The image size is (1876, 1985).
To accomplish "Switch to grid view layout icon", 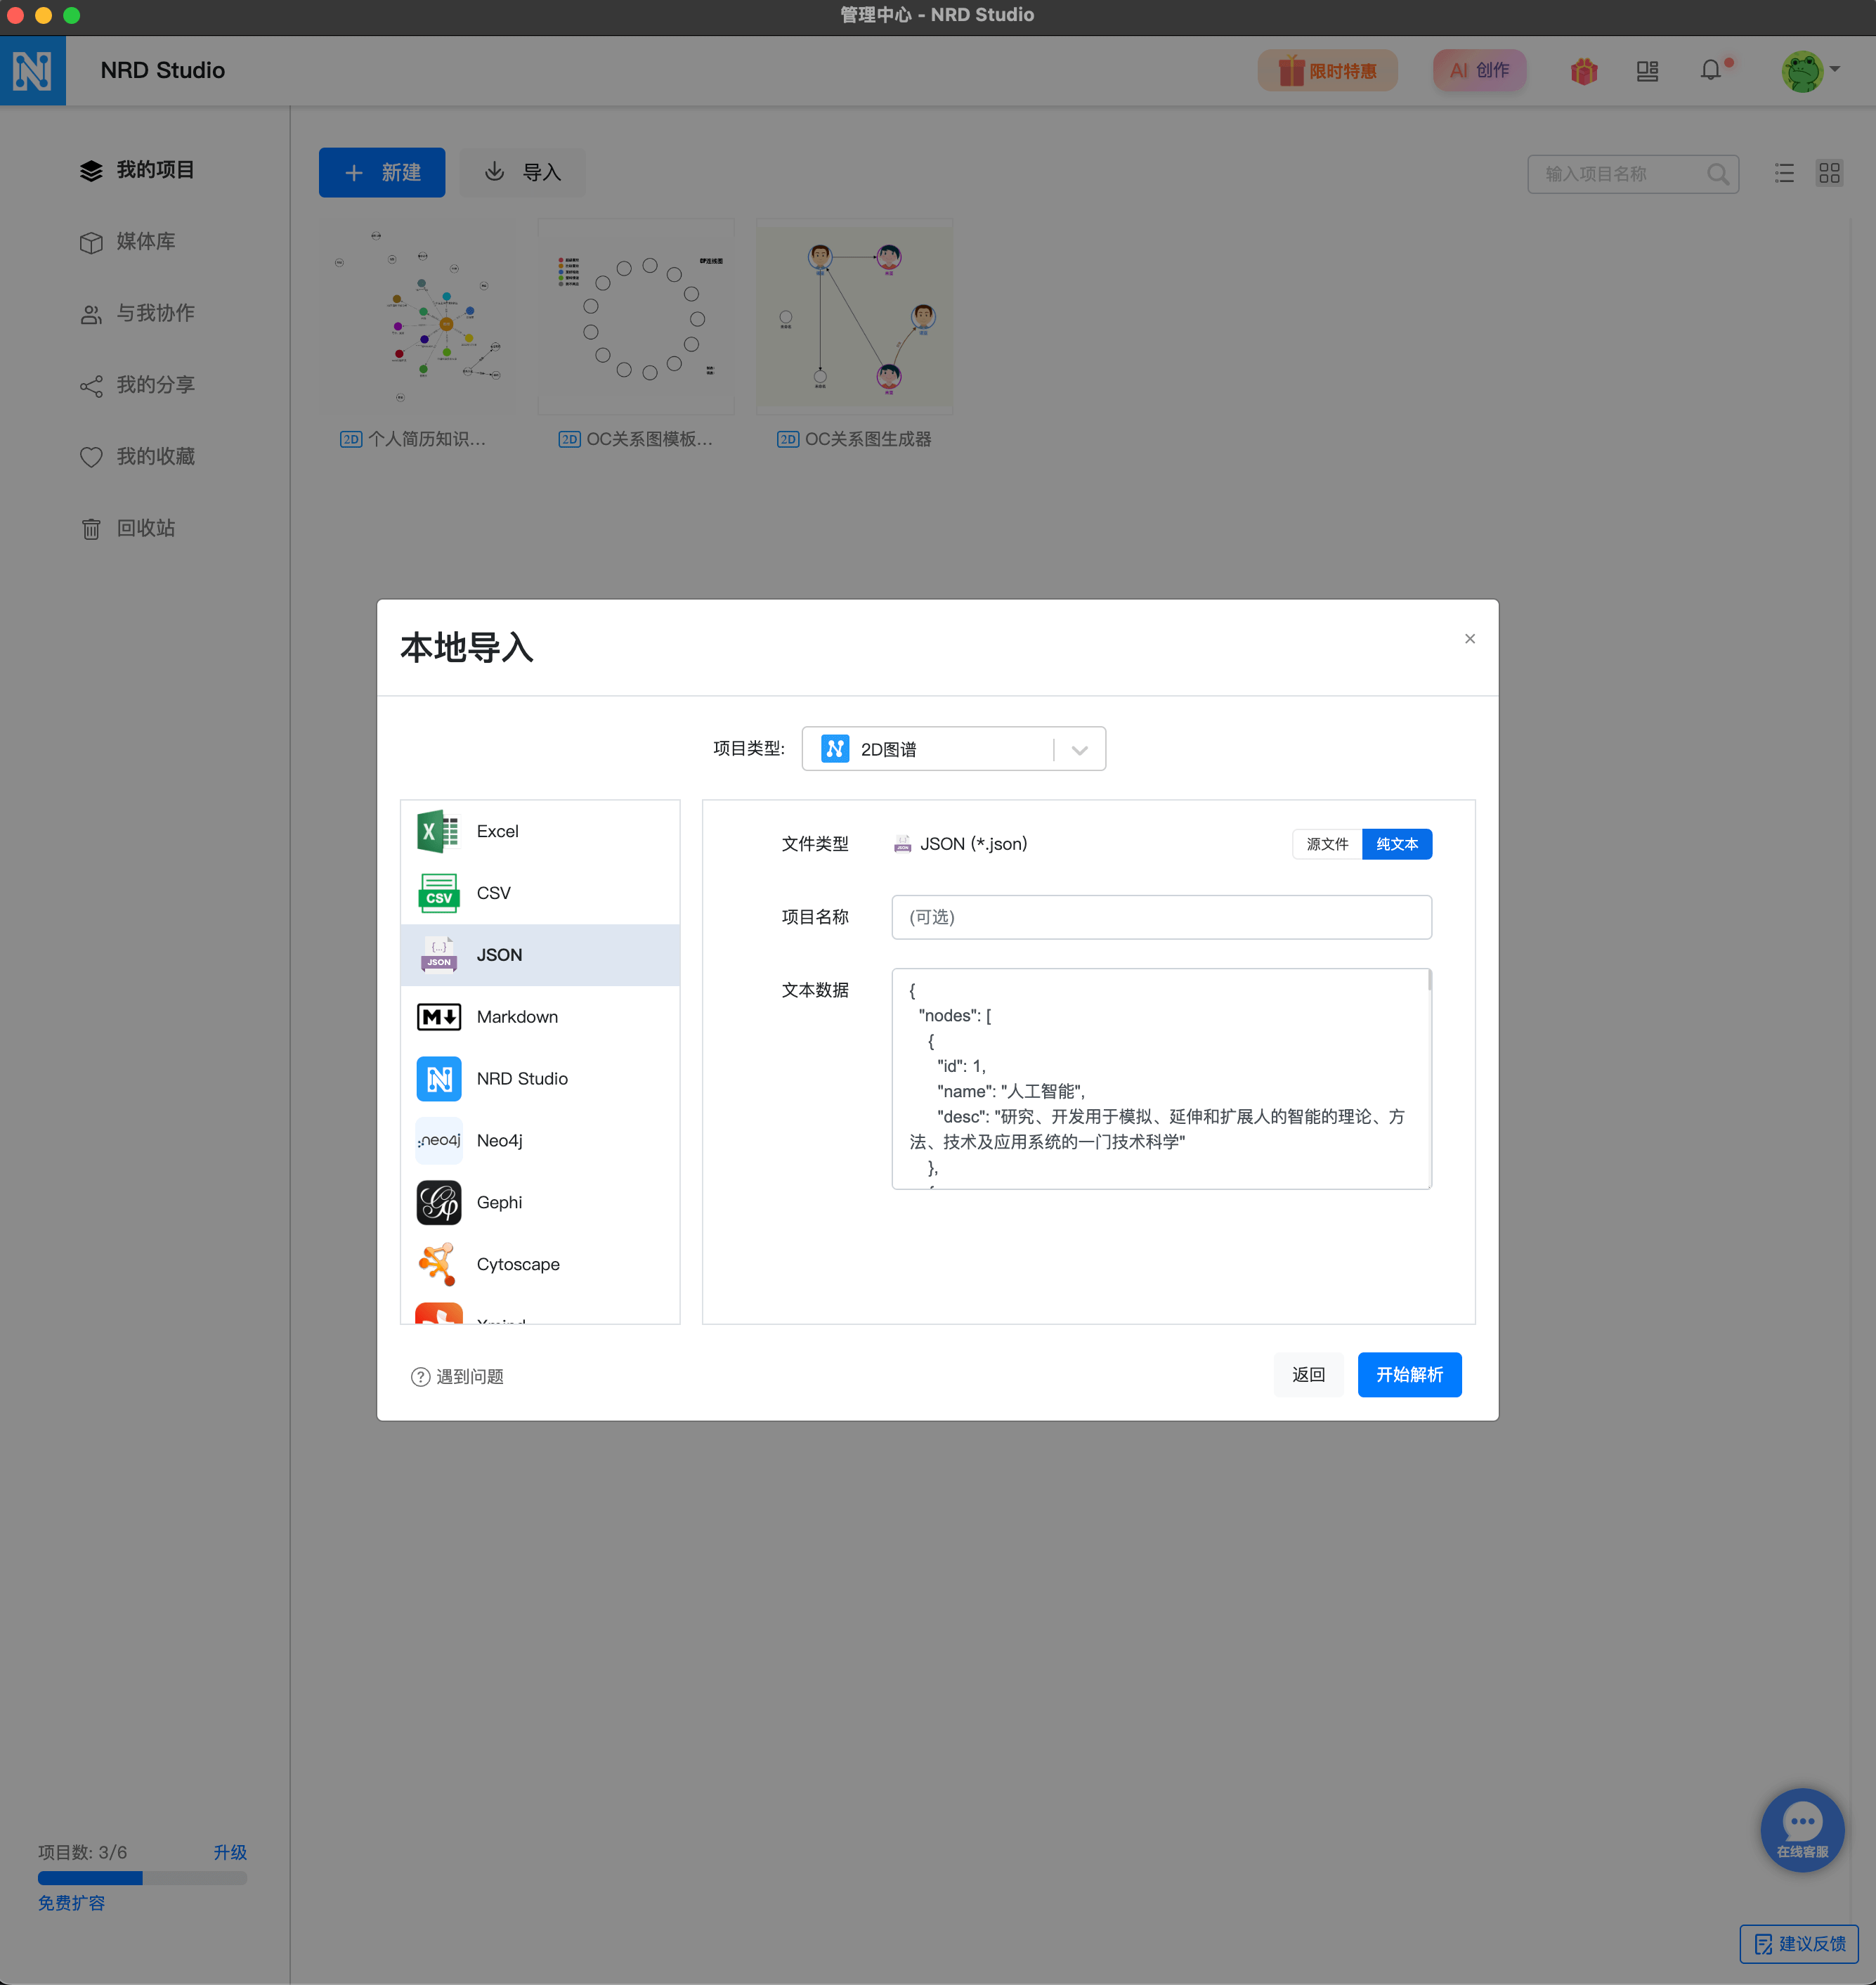I will (x=1829, y=174).
